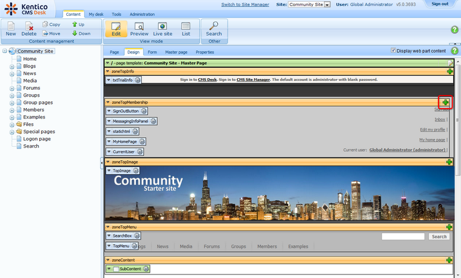Screen dimensions: 461x278
Task: Expand the News tree node
Action: tap(12, 74)
